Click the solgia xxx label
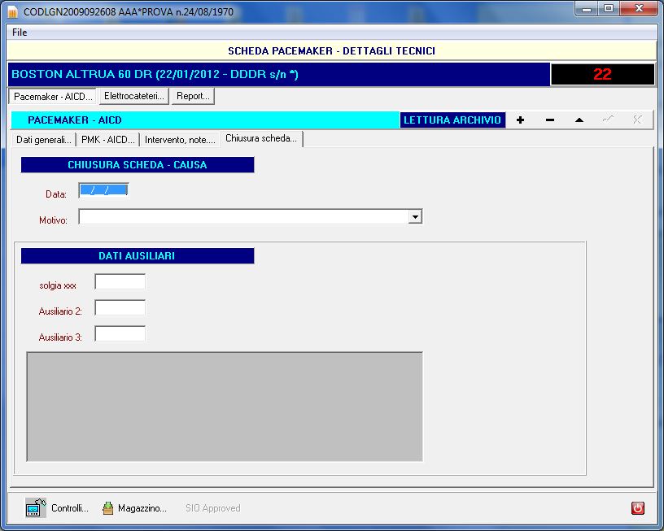Viewport: 664px width, 531px height. point(58,285)
